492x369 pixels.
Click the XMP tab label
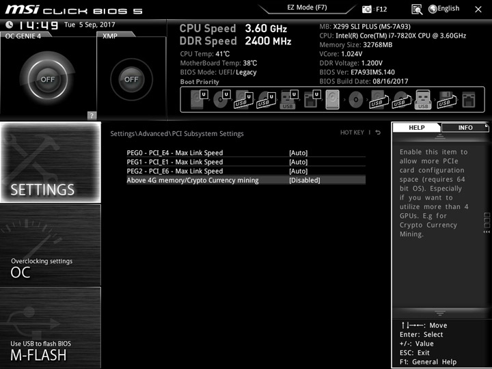[110, 36]
